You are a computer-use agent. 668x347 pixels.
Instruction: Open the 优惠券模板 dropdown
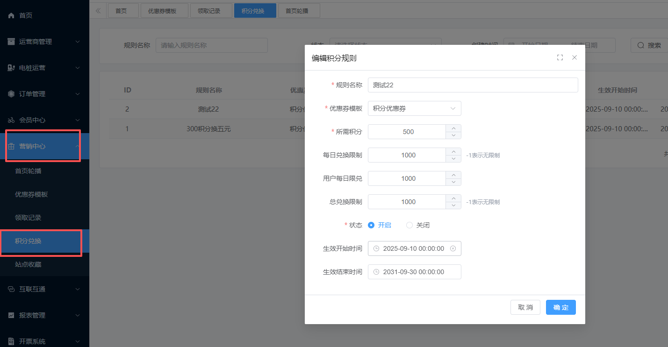point(414,108)
